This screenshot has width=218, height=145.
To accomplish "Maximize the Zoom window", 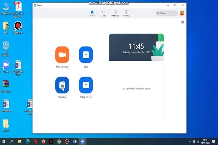I will (x=175, y=5).
